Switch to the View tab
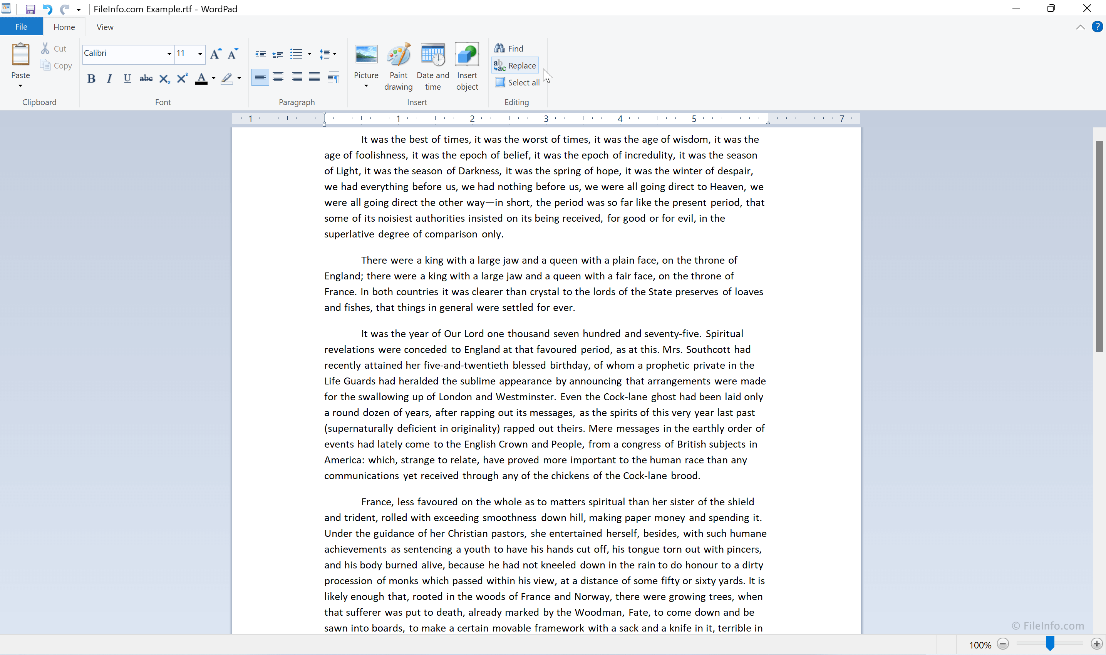Image resolution: width=1106 pixels, height=655 pixels. click(x=105, y=27)
